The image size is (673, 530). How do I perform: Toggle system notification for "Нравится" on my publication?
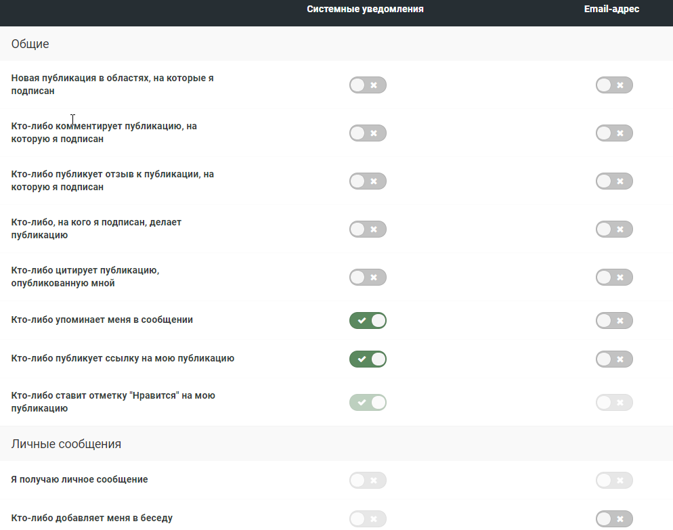tap(368, 403)
